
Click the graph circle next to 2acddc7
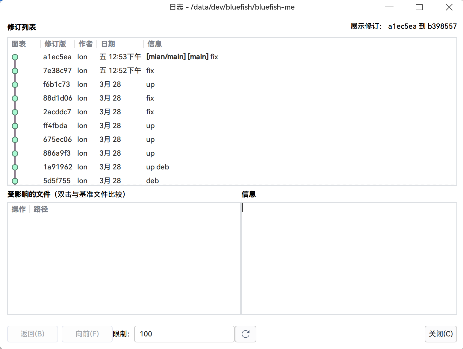[15, 112]
